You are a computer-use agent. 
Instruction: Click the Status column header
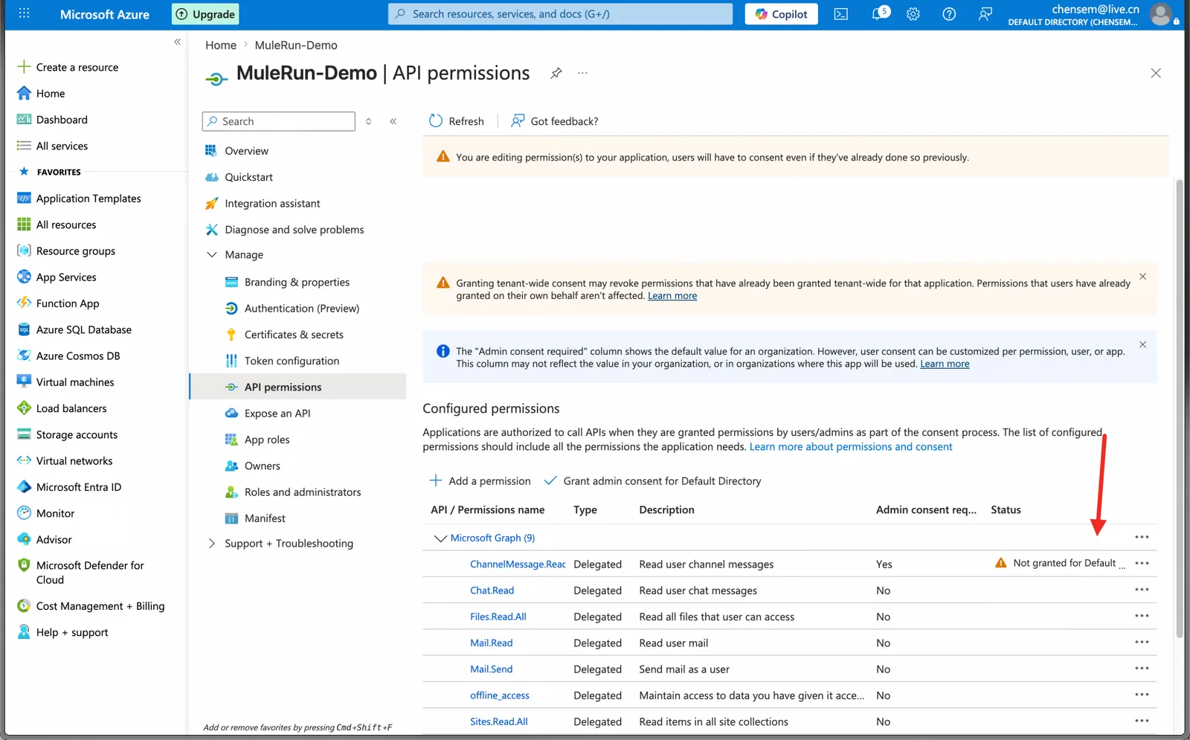coord(1006,510)
